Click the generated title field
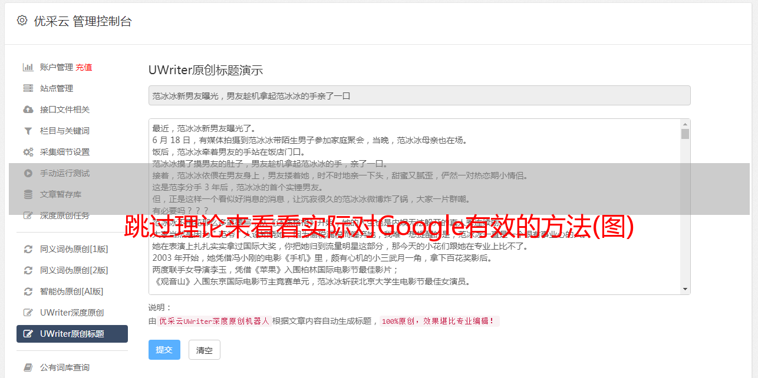This screenshot has height=378, width=758. click(x=419, y=95)
